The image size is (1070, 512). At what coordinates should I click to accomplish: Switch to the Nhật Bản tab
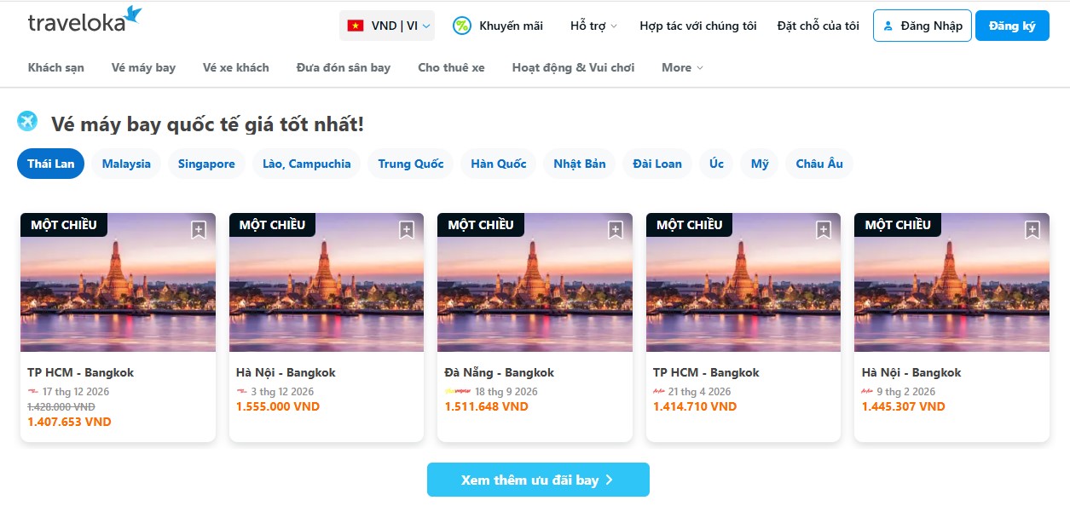pyautogui.click(x=579, y=164)
